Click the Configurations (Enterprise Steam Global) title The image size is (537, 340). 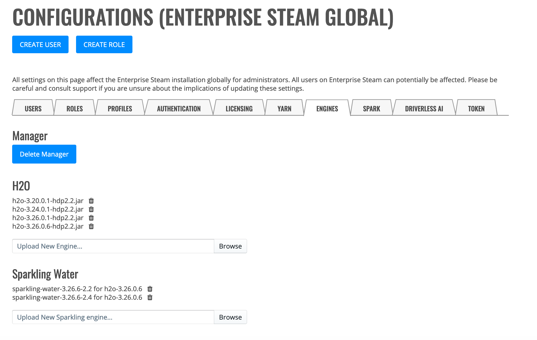(203, 18)
